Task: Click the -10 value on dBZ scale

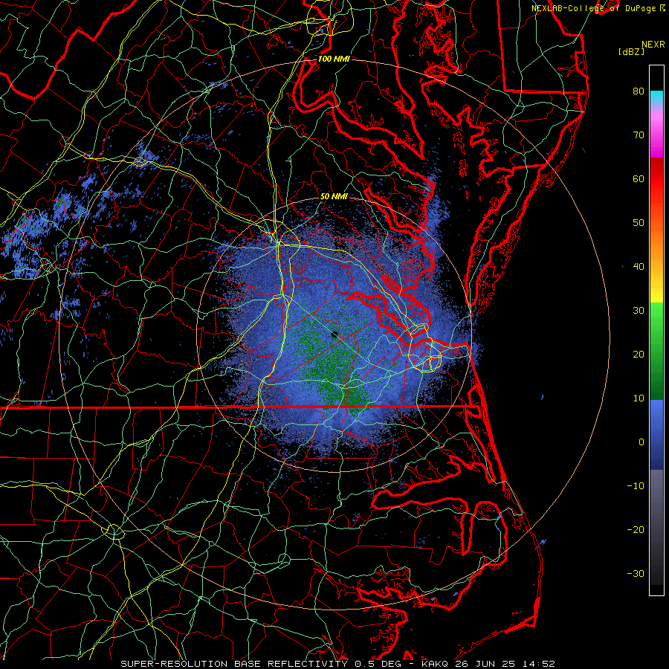Action: (x=636, y=486)
